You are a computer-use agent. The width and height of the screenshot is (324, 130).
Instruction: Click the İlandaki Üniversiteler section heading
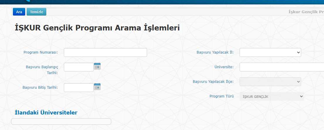coord(46,112)
